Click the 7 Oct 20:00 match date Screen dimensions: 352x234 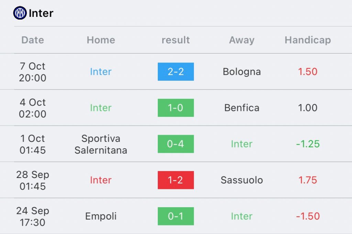tap(33, 72)
